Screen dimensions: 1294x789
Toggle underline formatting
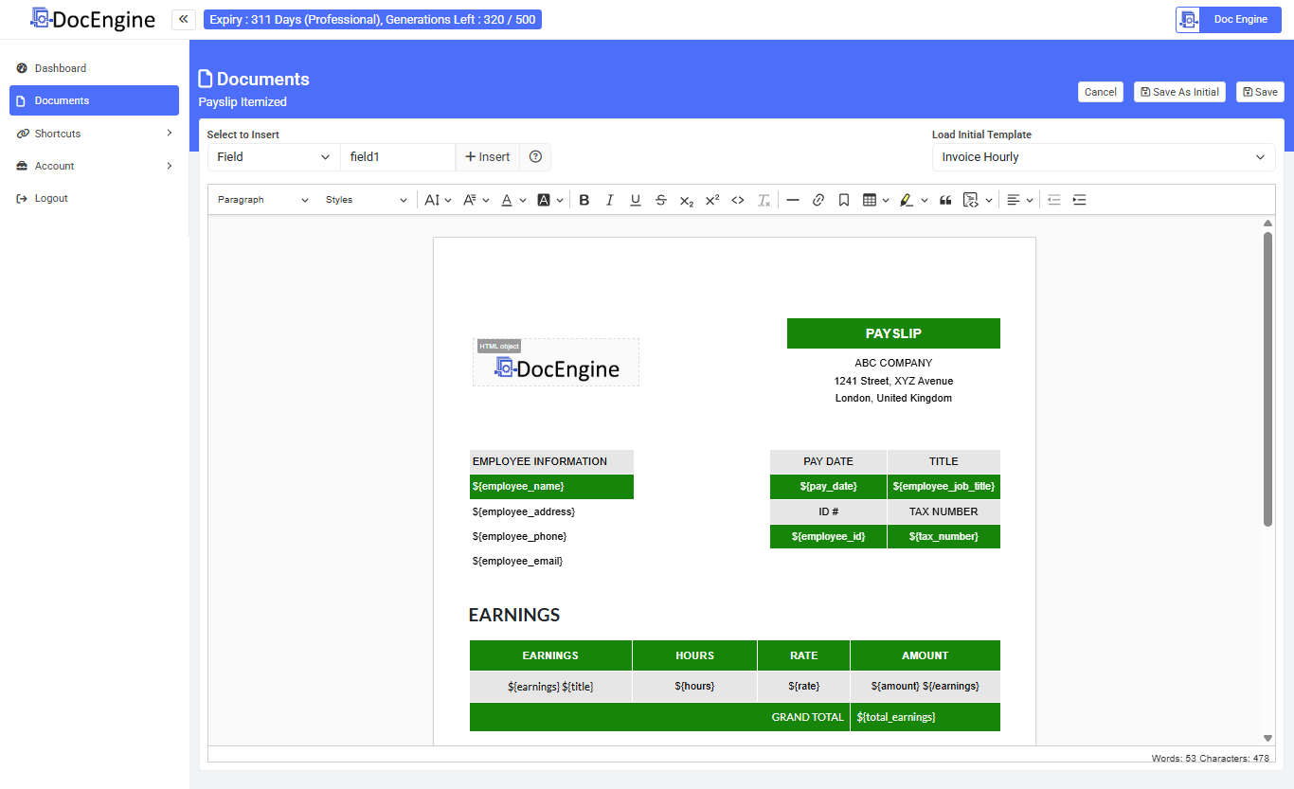click(x=636, y=200)
